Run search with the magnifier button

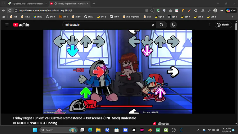coord(162,25)
